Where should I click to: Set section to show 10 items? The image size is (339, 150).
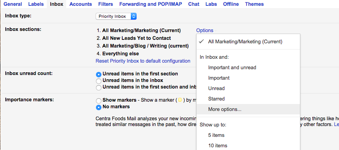[x=248, y=145]
